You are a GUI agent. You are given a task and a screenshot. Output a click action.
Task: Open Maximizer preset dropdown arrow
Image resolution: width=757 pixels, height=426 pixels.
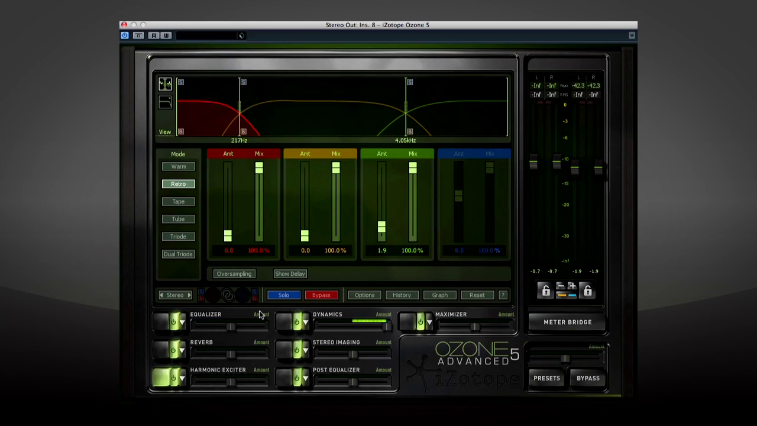(x=429, y=322)
